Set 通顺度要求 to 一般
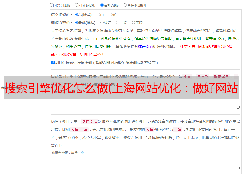 pyautogui.click(x=118, y=23)
